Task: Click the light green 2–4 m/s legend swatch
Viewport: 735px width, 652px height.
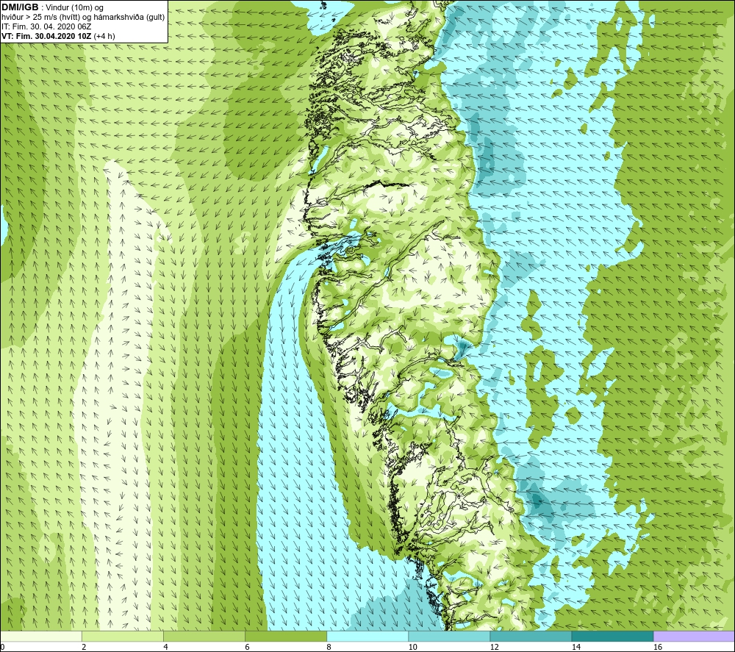Action: (123, 636)
